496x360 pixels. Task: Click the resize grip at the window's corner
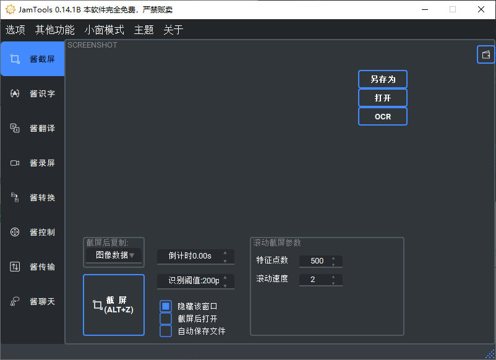(x=490, y=354)
